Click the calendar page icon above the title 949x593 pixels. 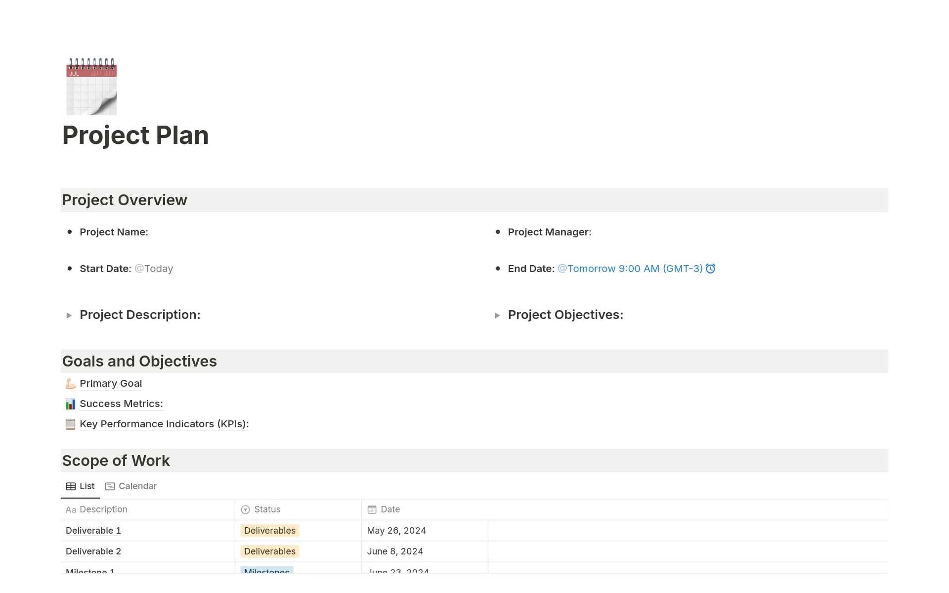point(91,86)
